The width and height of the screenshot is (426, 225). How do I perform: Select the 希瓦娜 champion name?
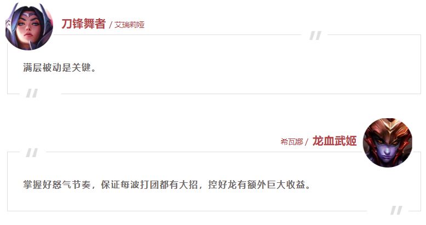coord(292,142)
